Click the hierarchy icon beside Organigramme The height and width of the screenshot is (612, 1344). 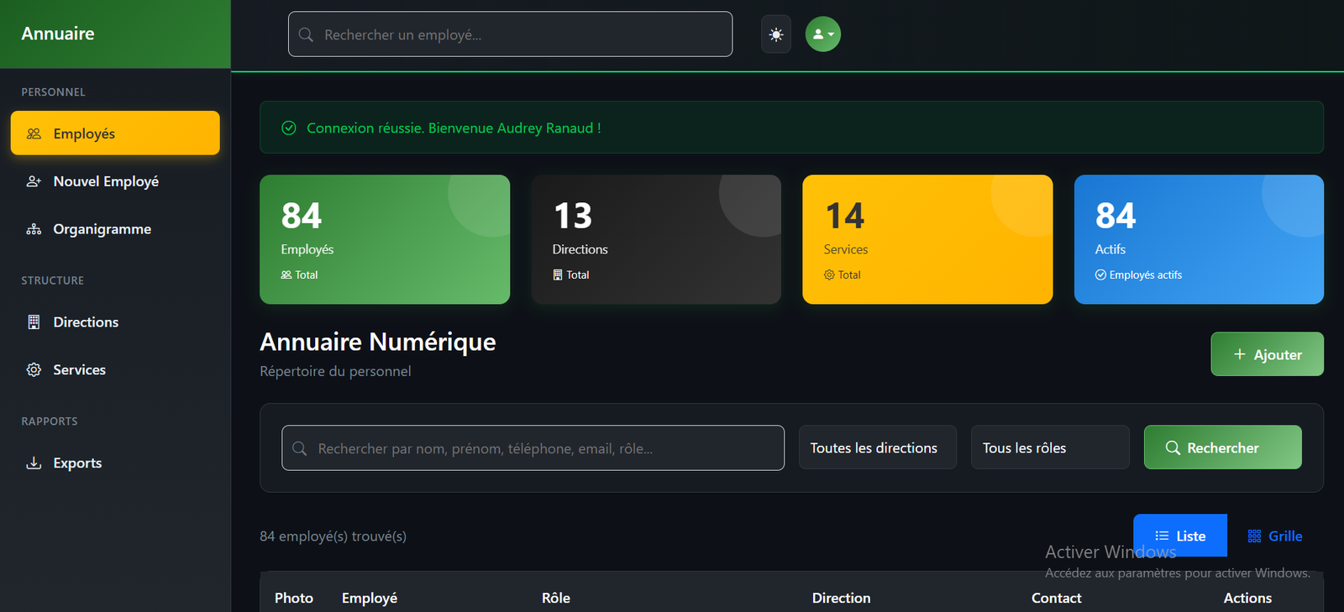[x=34, y=229]
